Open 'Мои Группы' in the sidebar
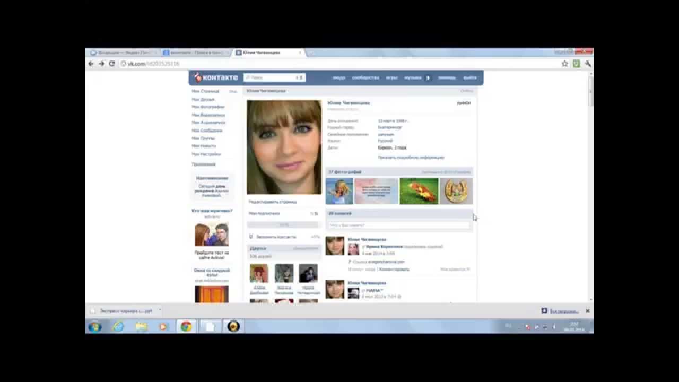This screenshot has height=382, width=679. (203, 138)
